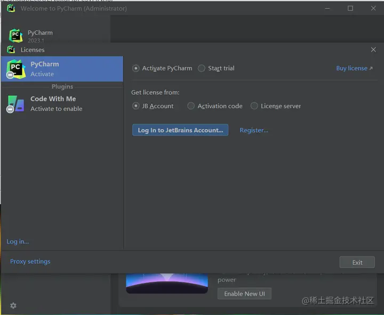Open the Buy license link

pos(354,68)
